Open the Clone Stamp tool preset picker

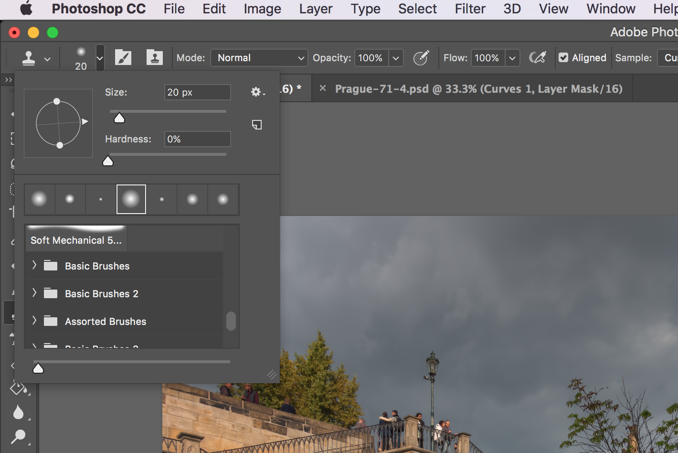(36, 58)
